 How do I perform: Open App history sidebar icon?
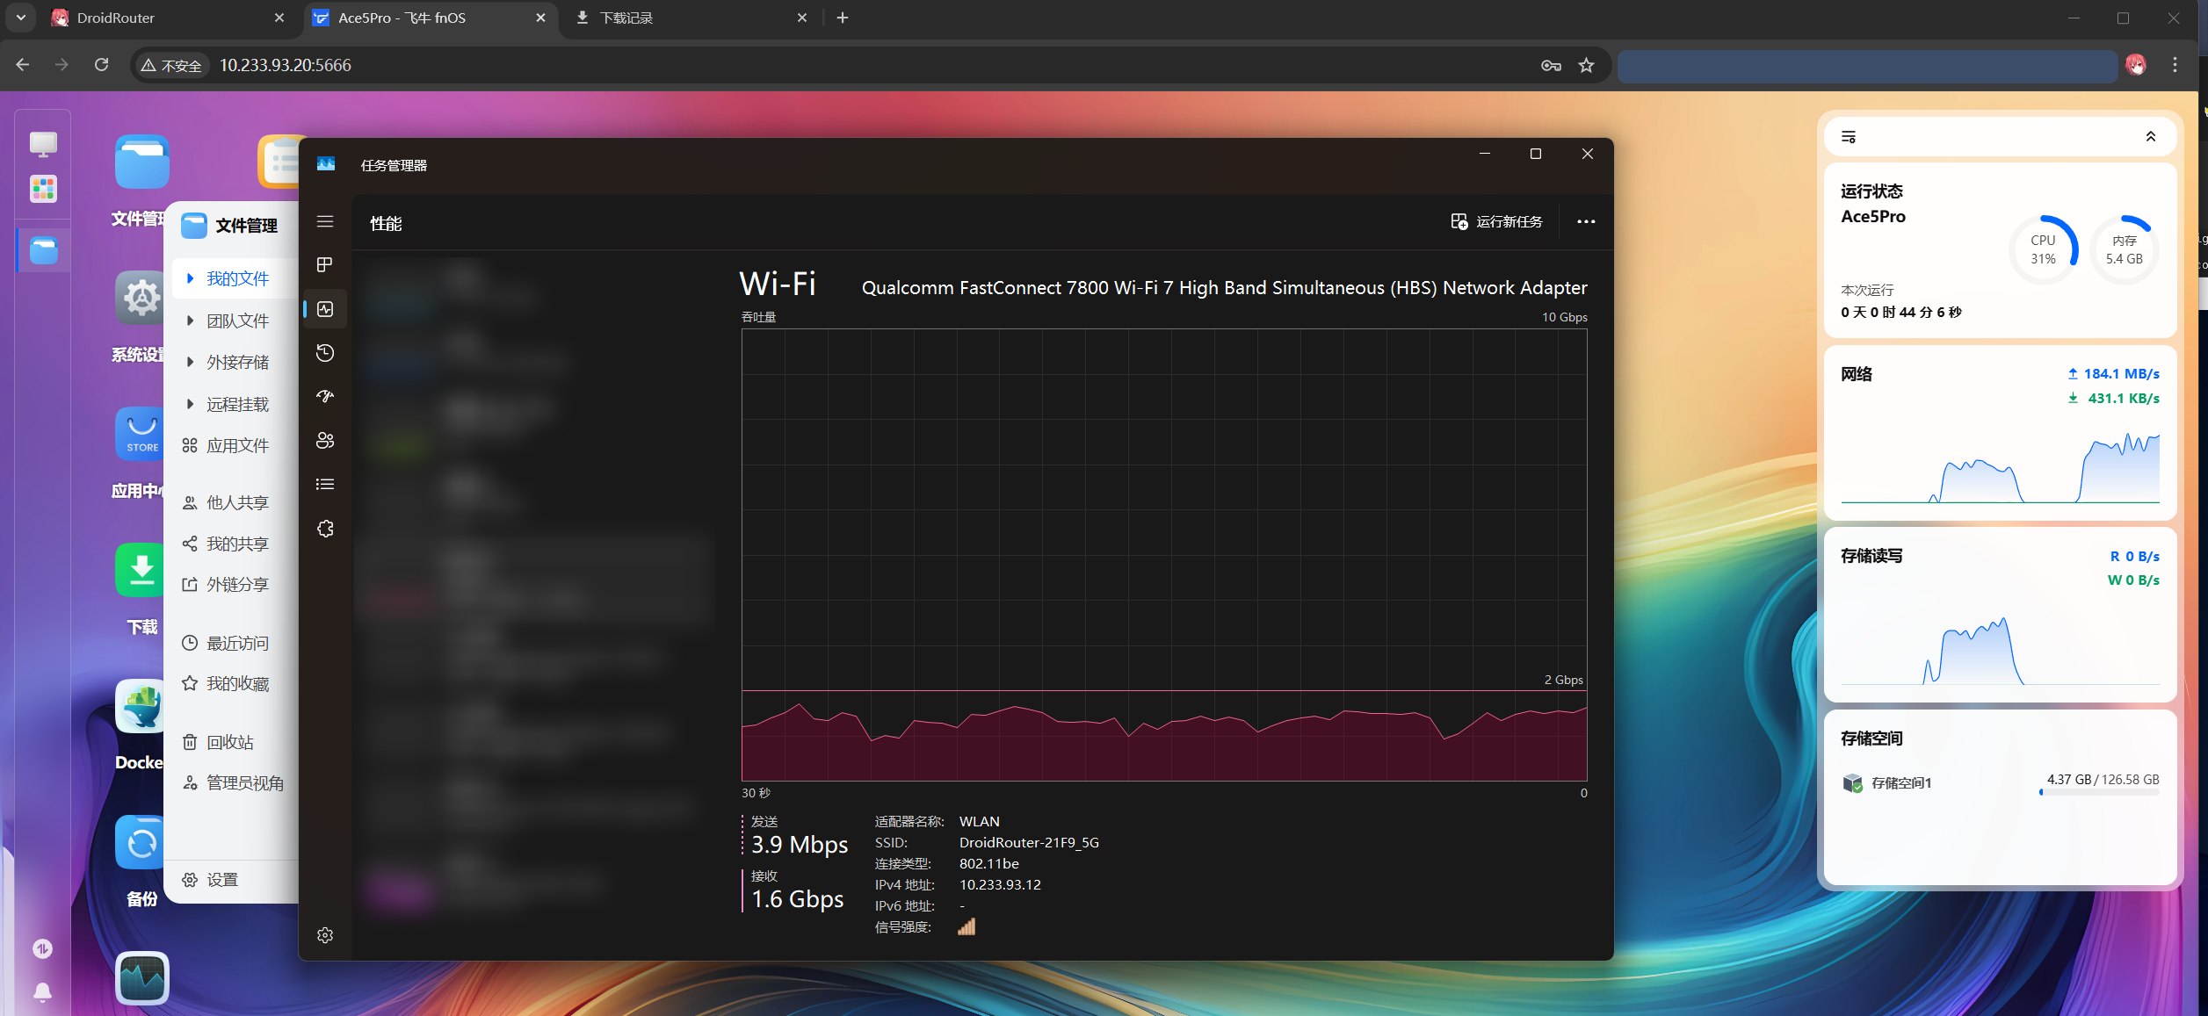[325, 353]
